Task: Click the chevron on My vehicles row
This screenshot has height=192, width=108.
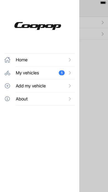Action: [70, 73]
